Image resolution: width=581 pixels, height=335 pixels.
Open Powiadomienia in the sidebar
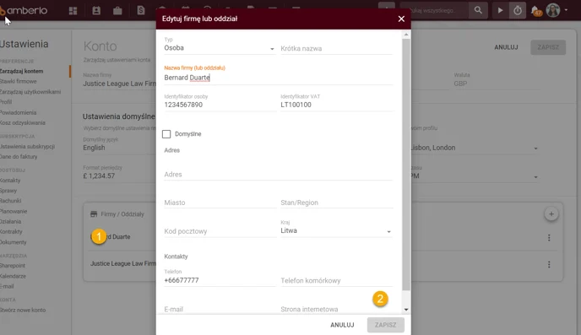click(19, 112)
